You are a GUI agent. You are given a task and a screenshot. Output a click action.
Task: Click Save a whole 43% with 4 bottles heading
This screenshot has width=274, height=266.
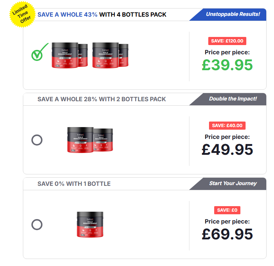pos(102,14)
